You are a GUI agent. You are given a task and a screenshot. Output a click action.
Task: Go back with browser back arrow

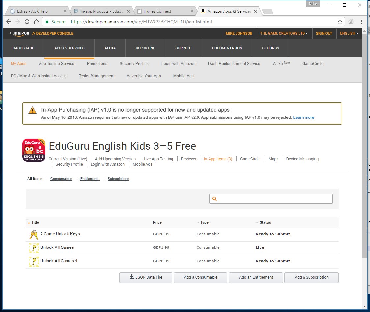(9, 22)
